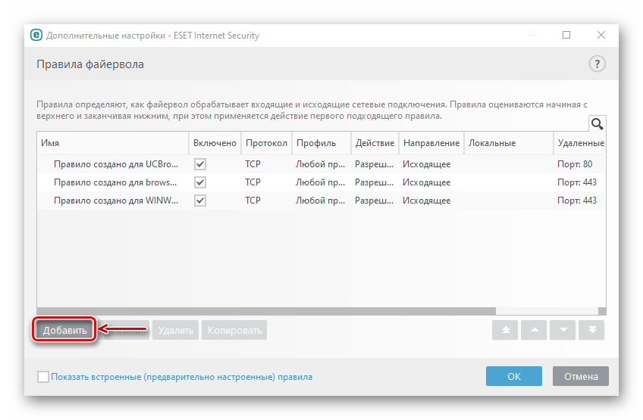Click the horizontal scrollbar under the rules
643x420 pixels.
click(265, 310)
